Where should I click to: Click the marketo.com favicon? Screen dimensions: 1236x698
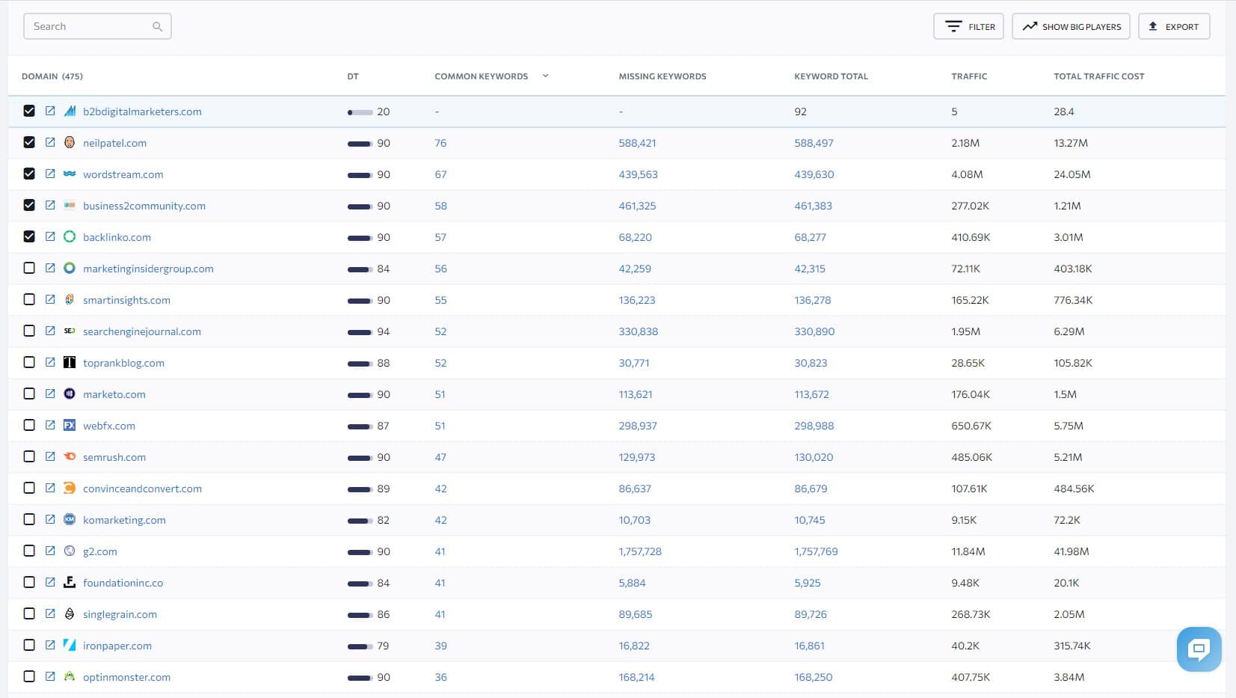[x=70, y=394]
